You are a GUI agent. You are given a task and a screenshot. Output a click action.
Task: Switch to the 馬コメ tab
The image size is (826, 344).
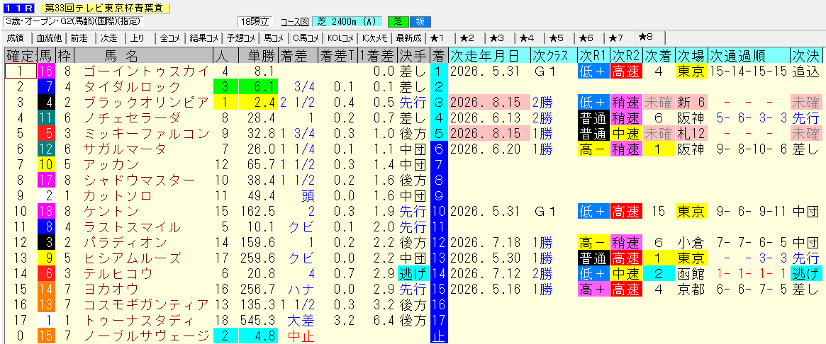pyautogui.click(x=274, y=38)
